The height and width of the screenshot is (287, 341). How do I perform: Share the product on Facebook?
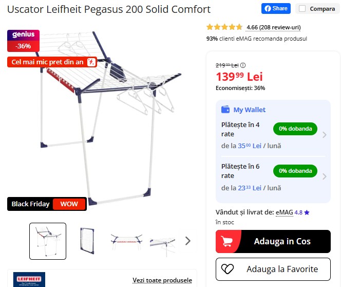[276, 9]
